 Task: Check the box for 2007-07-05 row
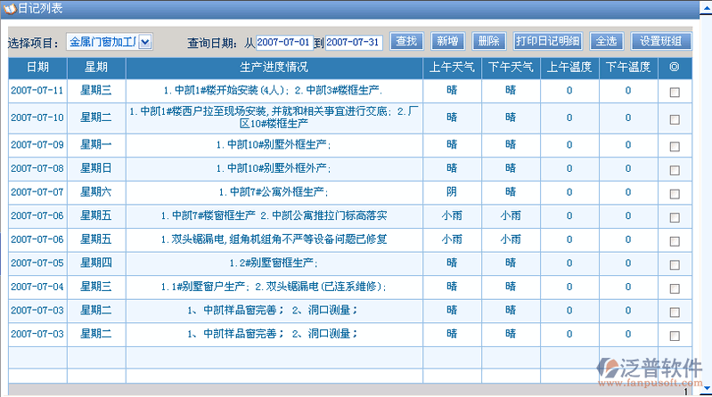[x=675, y=263]
